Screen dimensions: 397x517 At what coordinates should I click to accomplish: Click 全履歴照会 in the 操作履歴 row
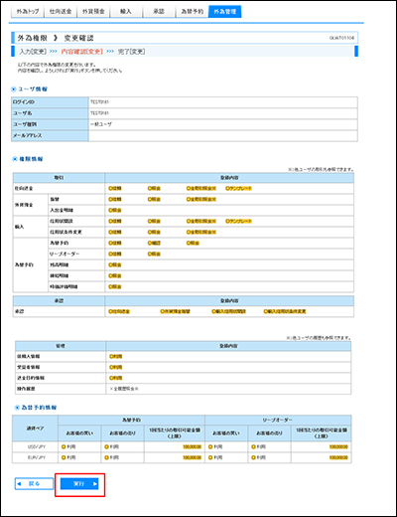click(124, 389)
